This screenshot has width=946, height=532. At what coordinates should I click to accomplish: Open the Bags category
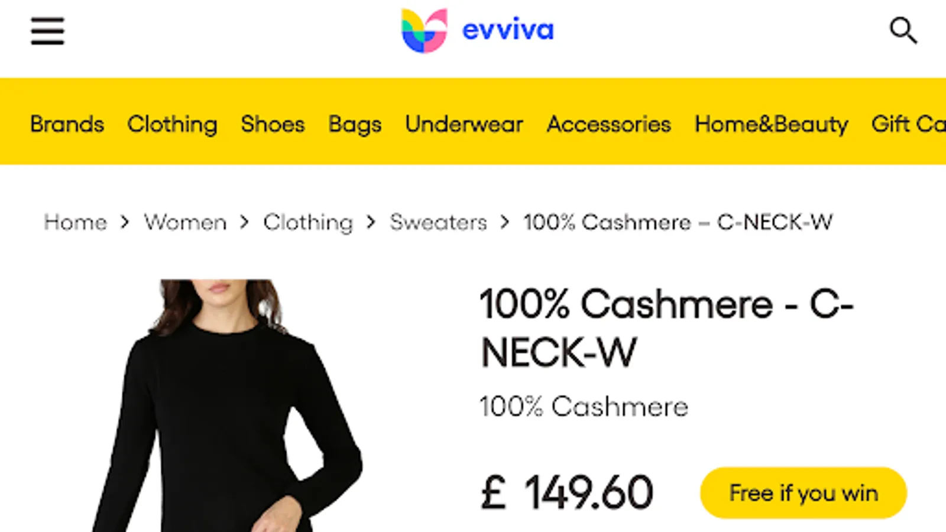coord(355,125)
